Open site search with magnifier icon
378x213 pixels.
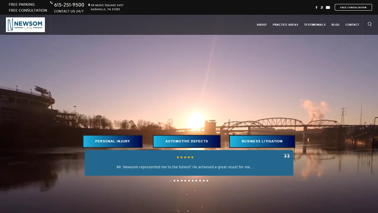(x=370, y=24)
